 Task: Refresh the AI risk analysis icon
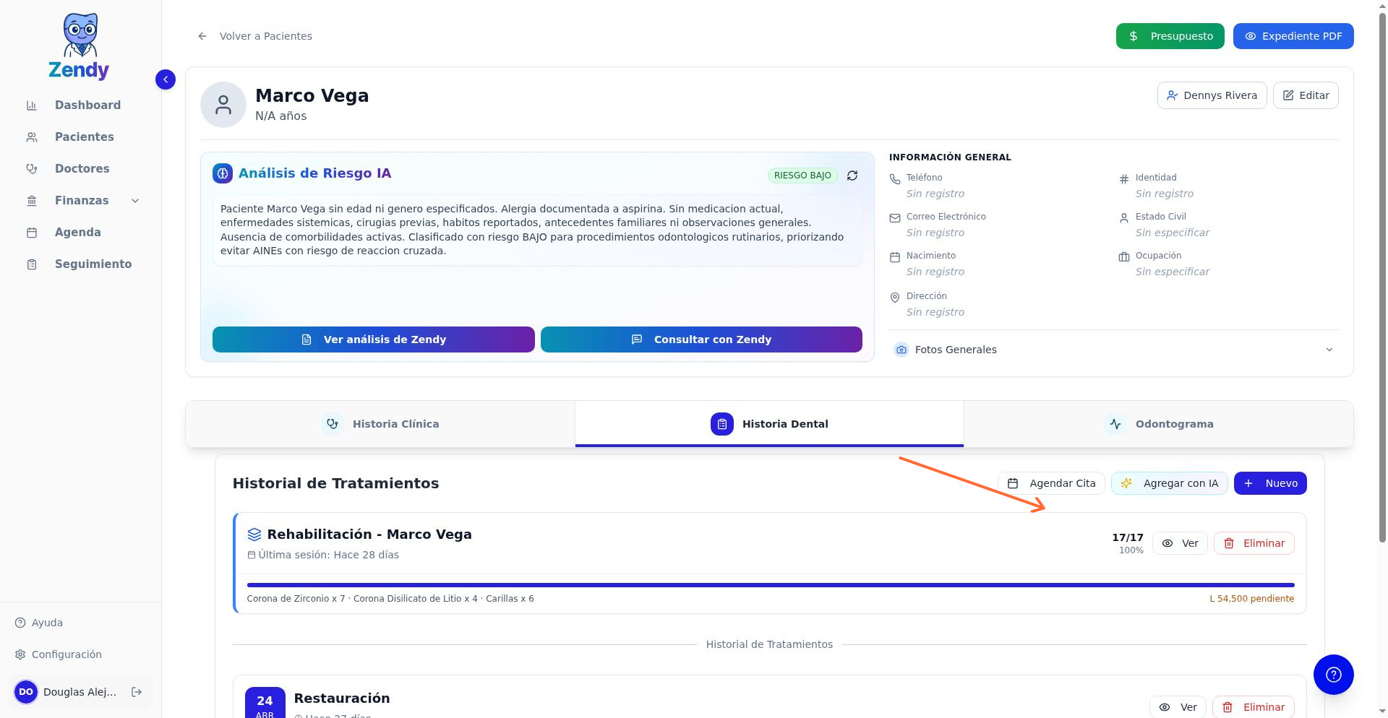coord(852,176)
